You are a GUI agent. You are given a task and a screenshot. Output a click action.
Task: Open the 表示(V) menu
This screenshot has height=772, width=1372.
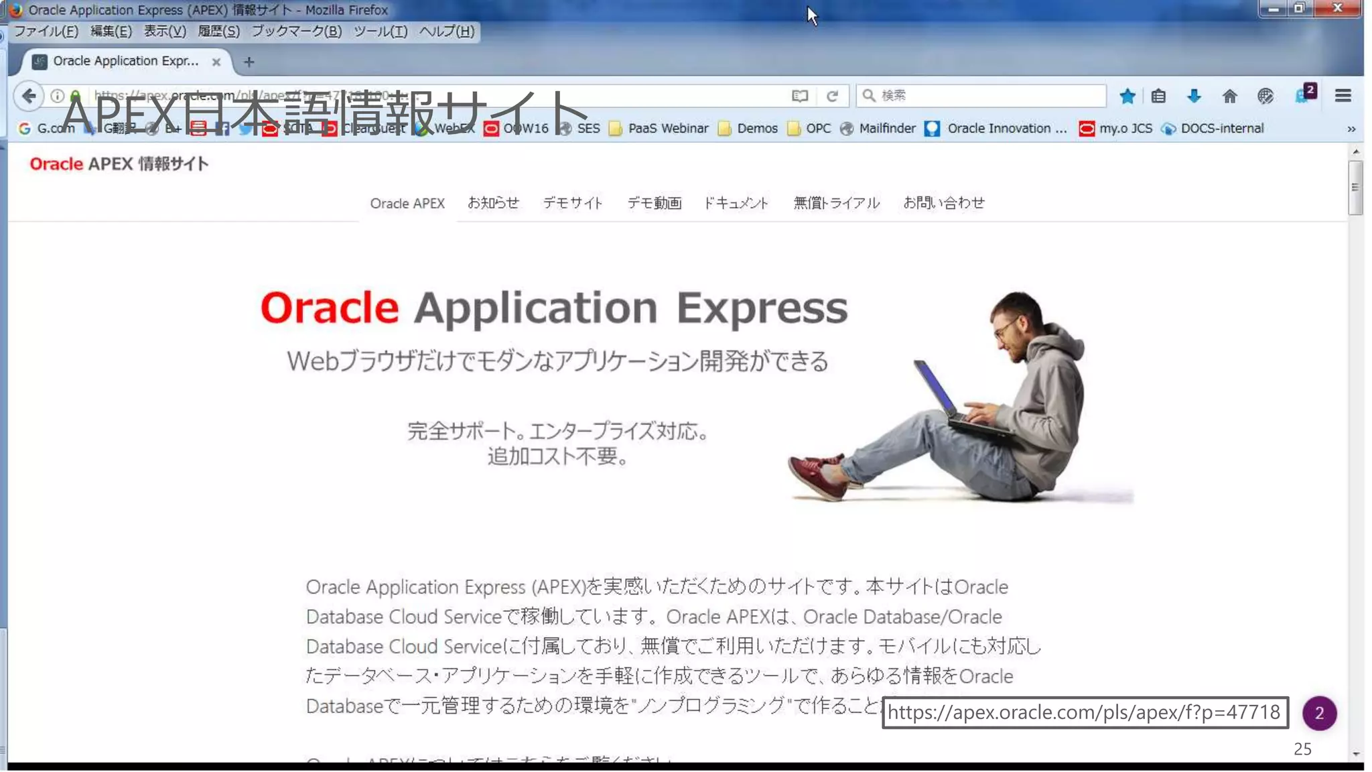coord(165,31)
